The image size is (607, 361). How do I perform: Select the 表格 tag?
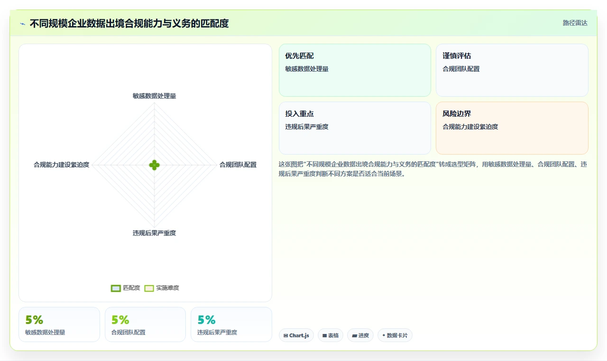click(331, 335)
